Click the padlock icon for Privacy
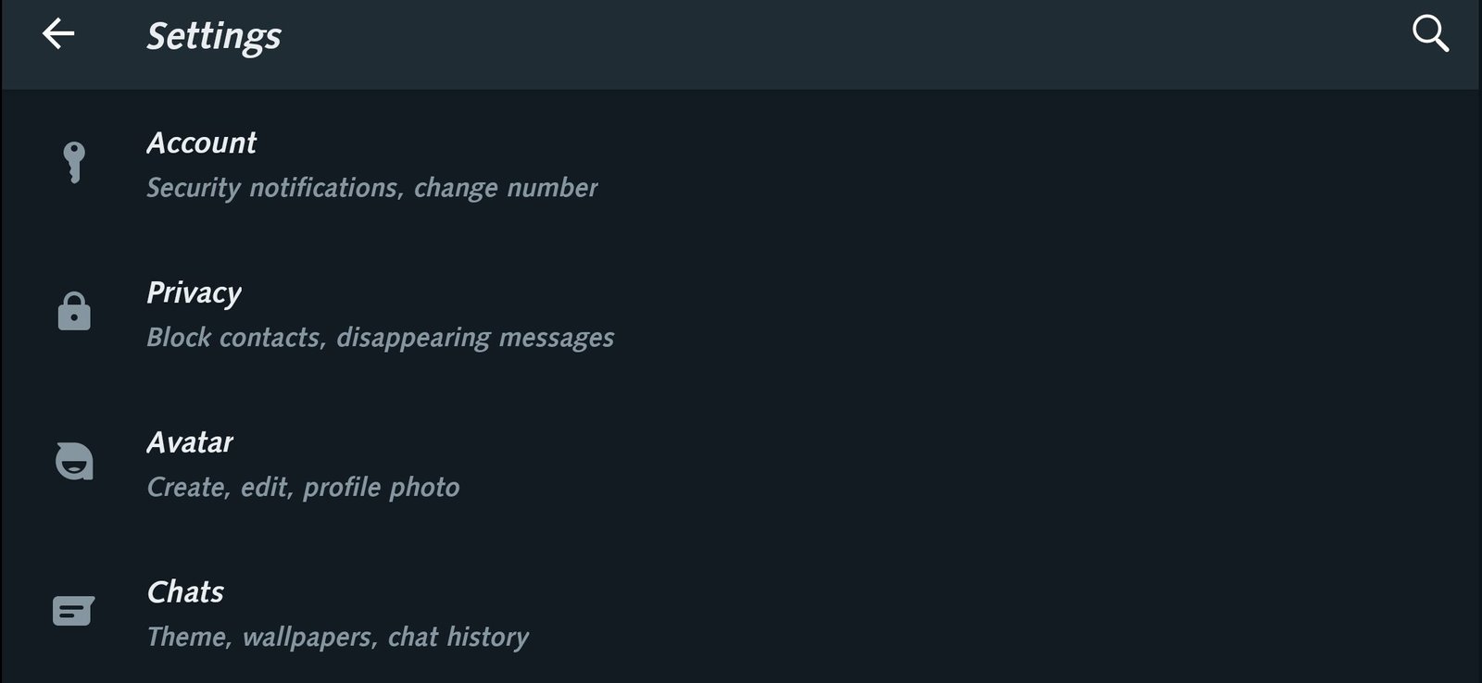Screen dimensions: 1482x683 click(x=74, y=312)
